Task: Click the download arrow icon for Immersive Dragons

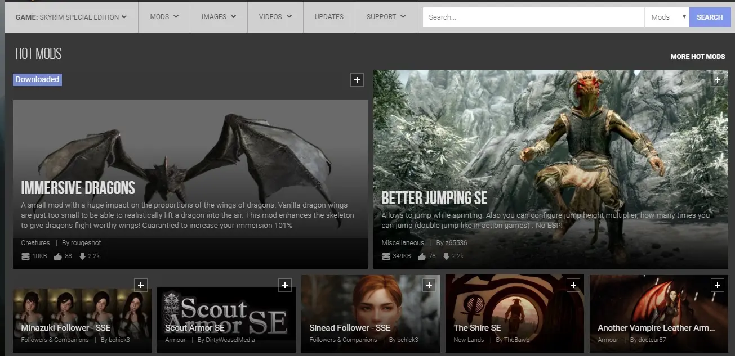Action: point(82,256)
